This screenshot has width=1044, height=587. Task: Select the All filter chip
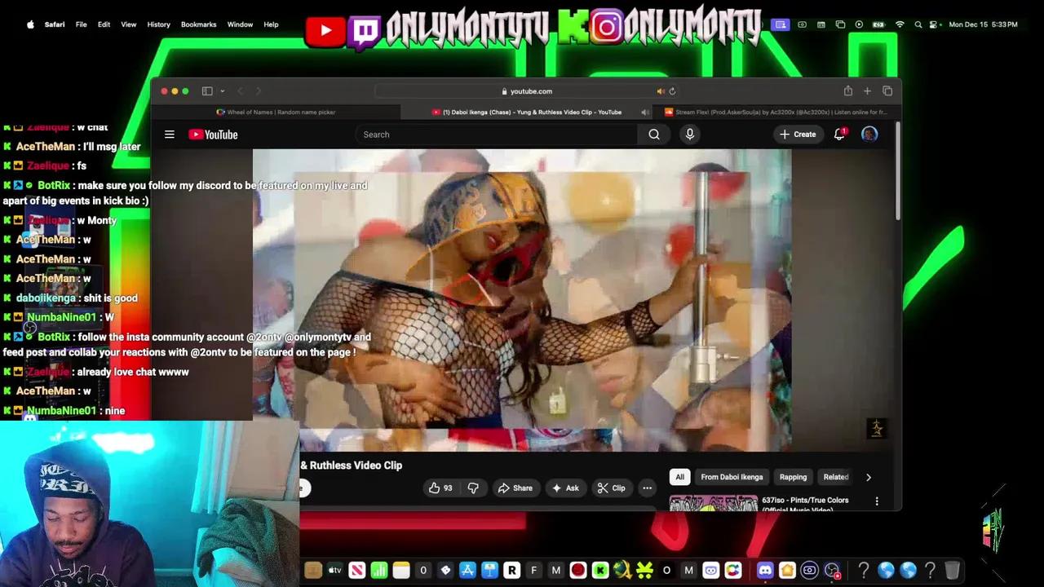pyautogui.click(x=679, y=477)
